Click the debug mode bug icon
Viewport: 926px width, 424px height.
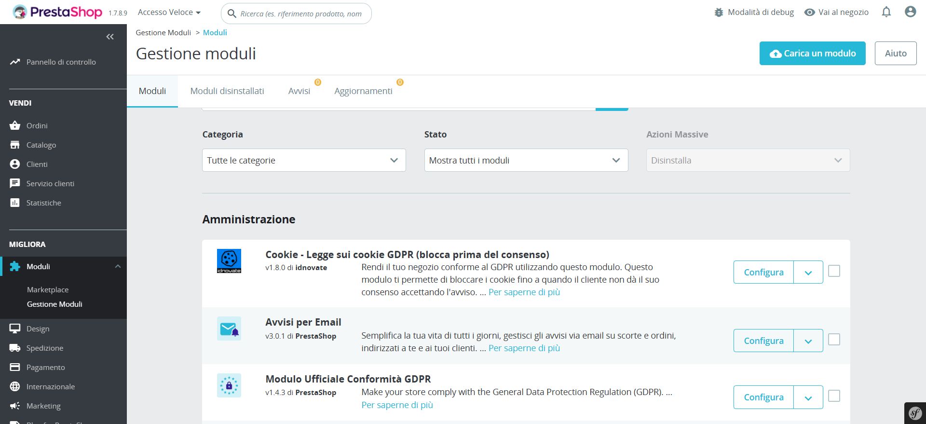pyautogui.click(x=719, y=13)
